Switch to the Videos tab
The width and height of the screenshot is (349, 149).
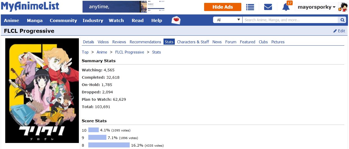pyautogui.click(x=103, y=42)
